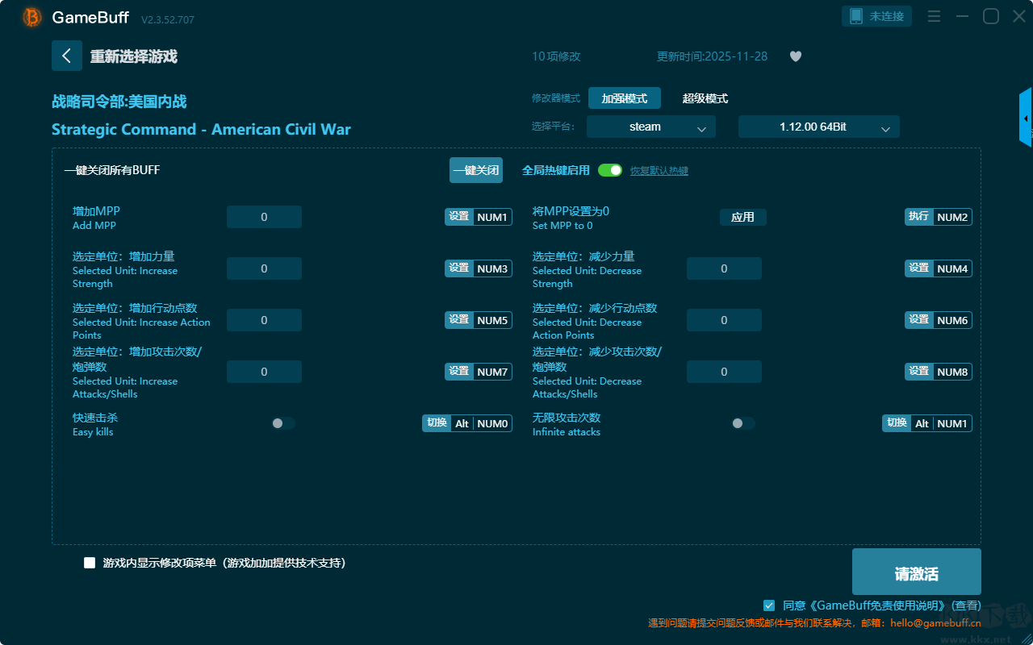
Task: Open the 1.12.00 64Bit version dropdown
Action: (819, 127)
